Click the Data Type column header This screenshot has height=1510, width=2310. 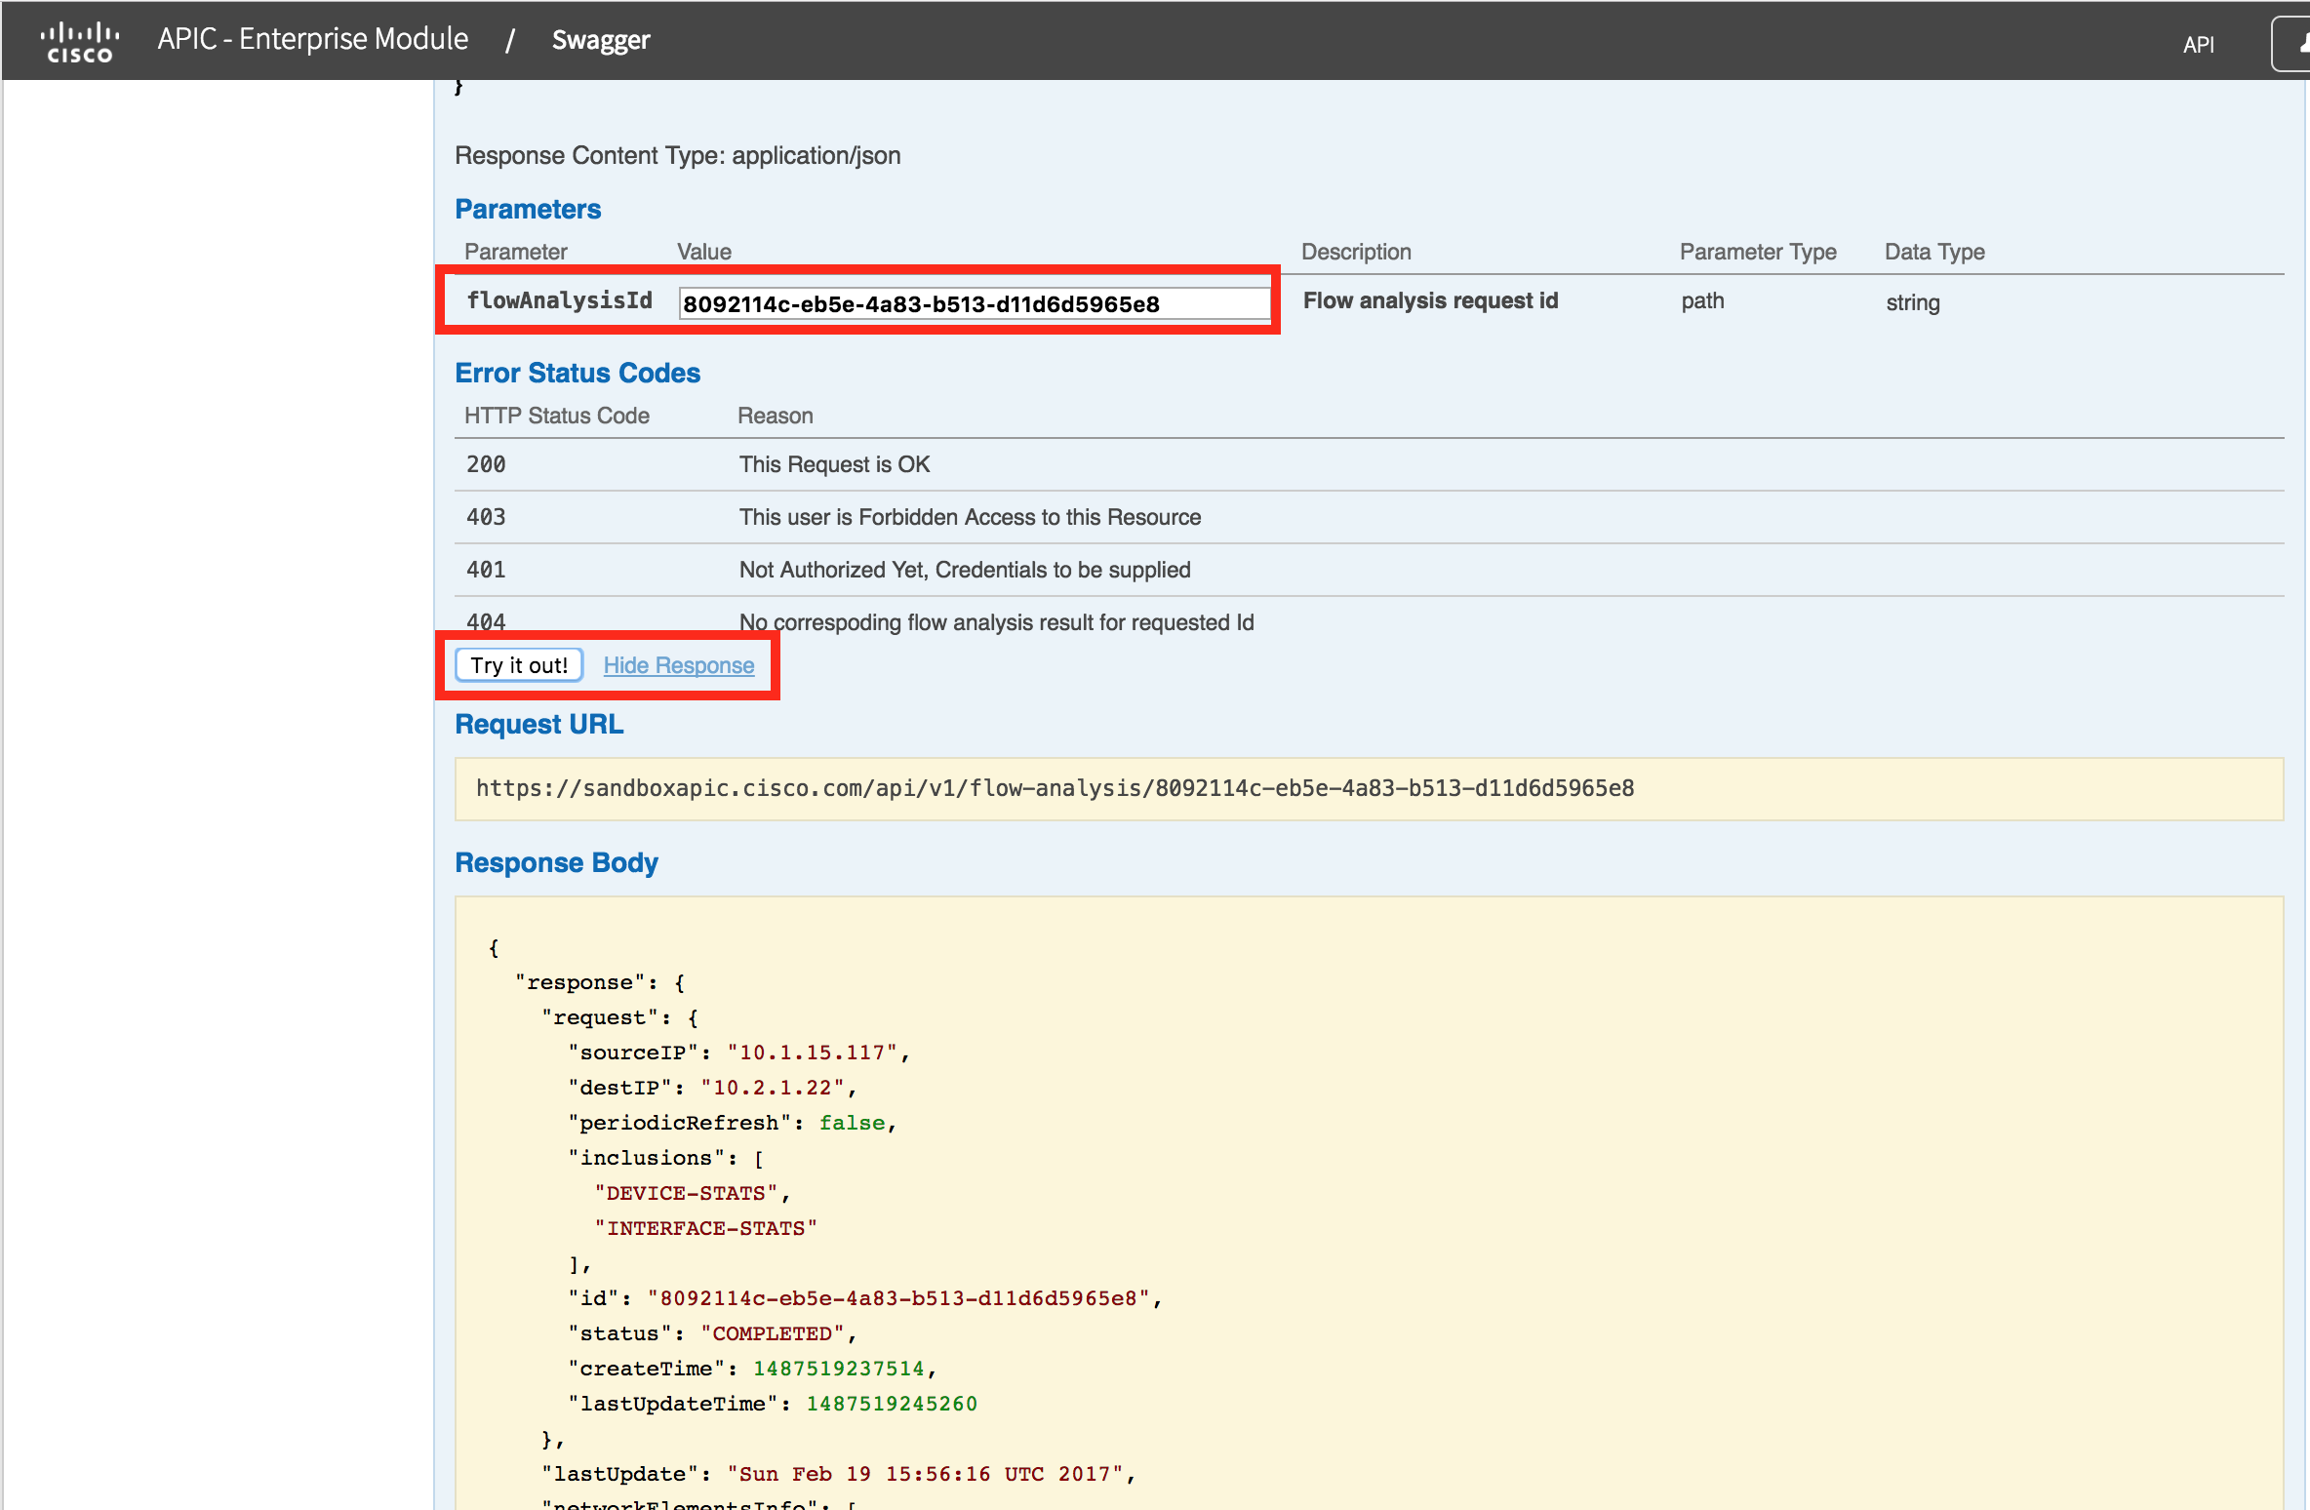(1934, 252)
